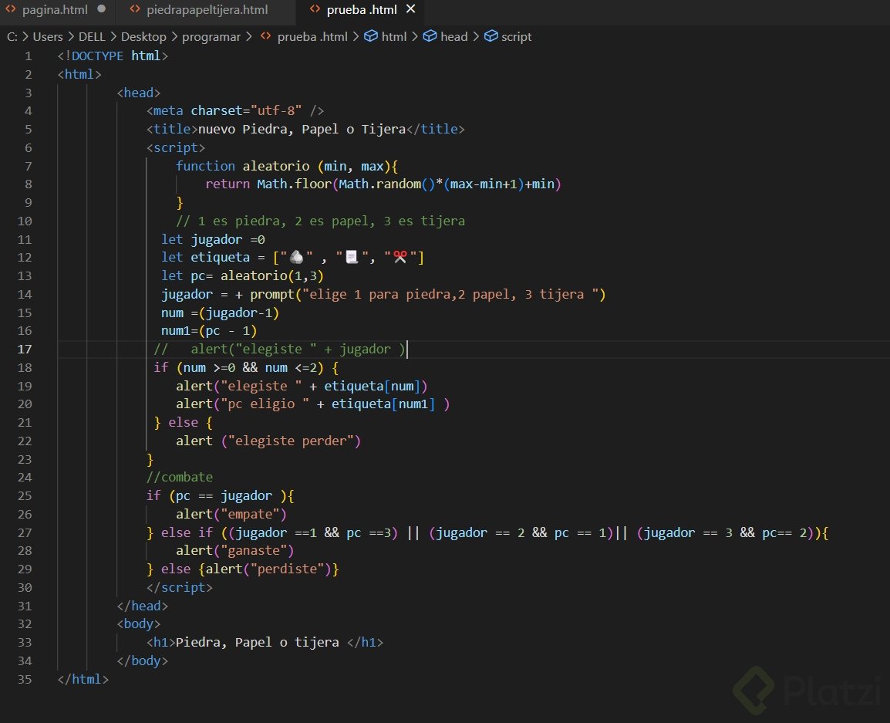Click the <!DOCTYPE html> declaration
Image resolution: width=890 pixels, height=723 pixels.
[x=113, y=56]
